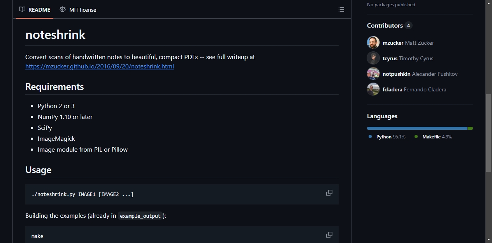Viewport: 492px width, 243px height.
Task: Visit tcyrus Timothy Cyrus profile
Action: click(x=408, y=58)
